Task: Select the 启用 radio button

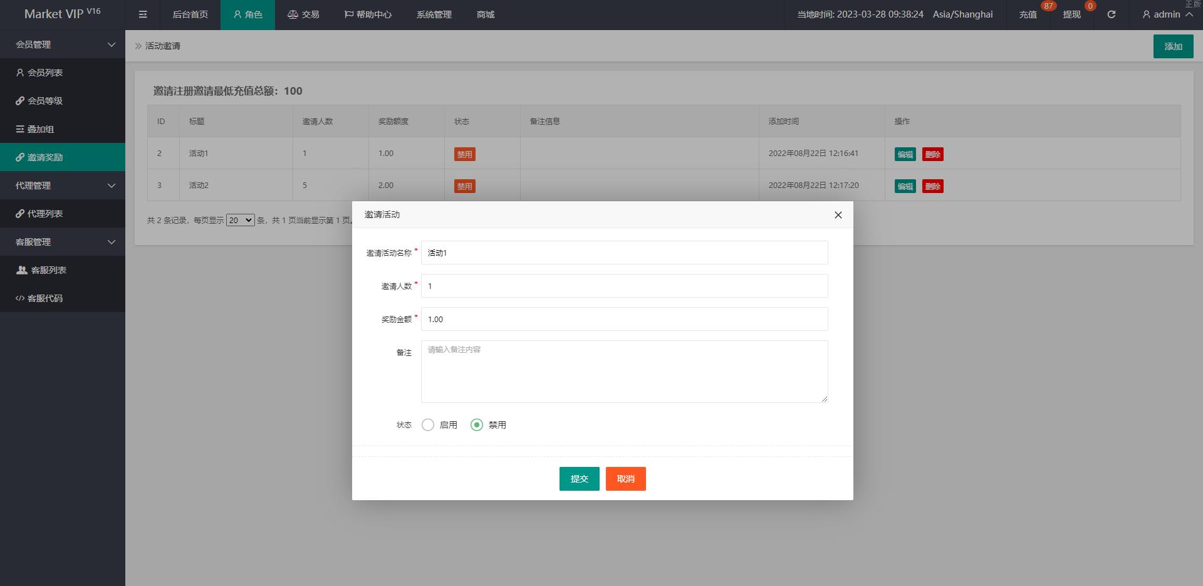Action: point(428,425)
